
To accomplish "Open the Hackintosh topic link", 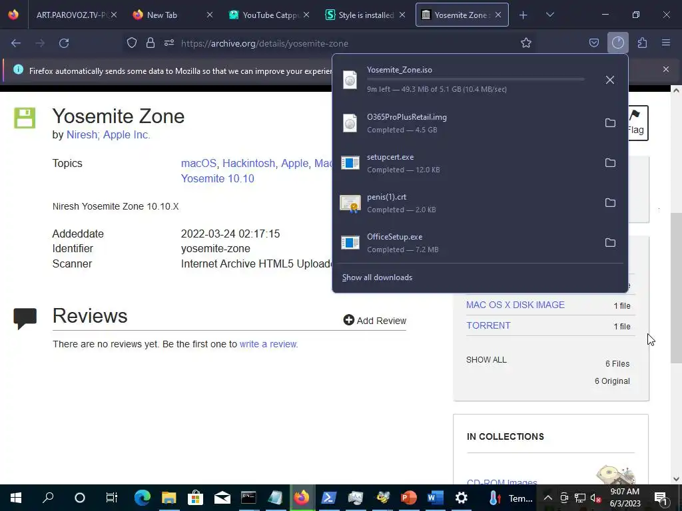I will [x=249, y=164].
